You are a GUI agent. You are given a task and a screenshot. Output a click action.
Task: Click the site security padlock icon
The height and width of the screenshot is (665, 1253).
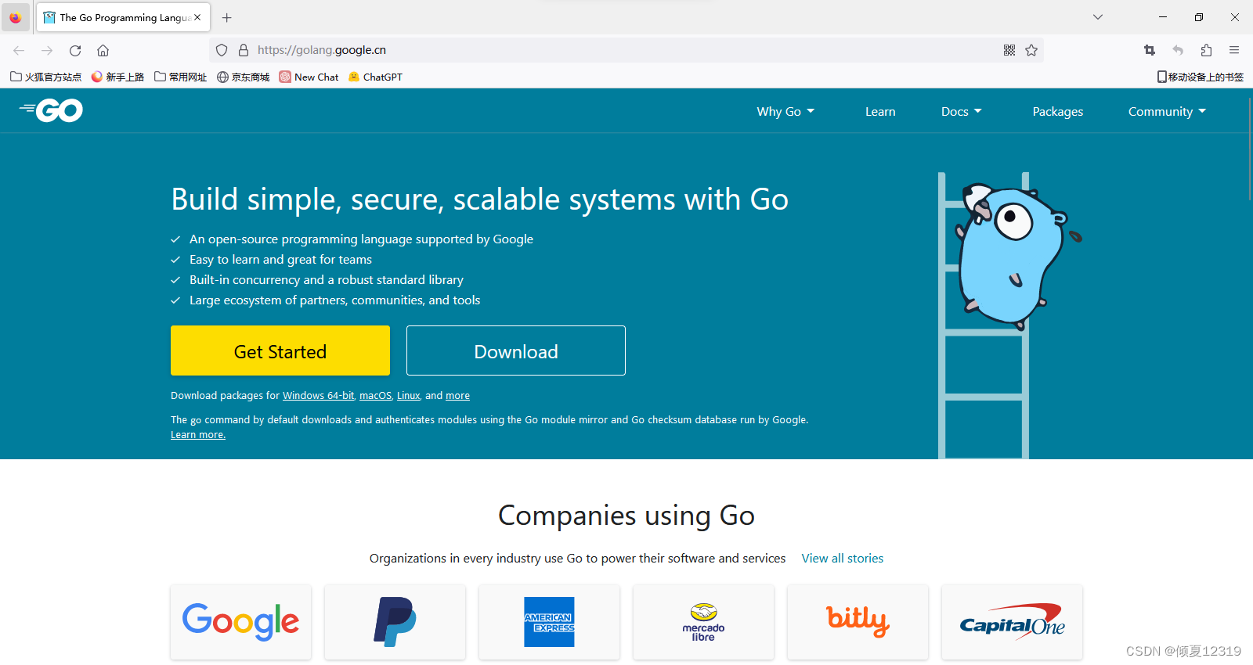[x=244, y=50]
